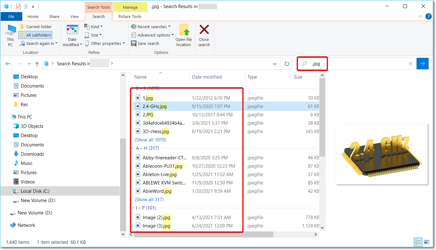
Task: Click the This PC ribbon icon
Action: pyautogui.click(x=11, y=36)
